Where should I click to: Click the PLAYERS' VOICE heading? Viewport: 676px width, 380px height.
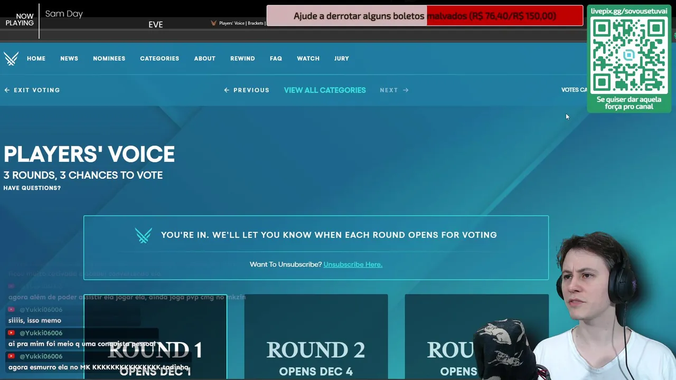click(x=89, y=154)
